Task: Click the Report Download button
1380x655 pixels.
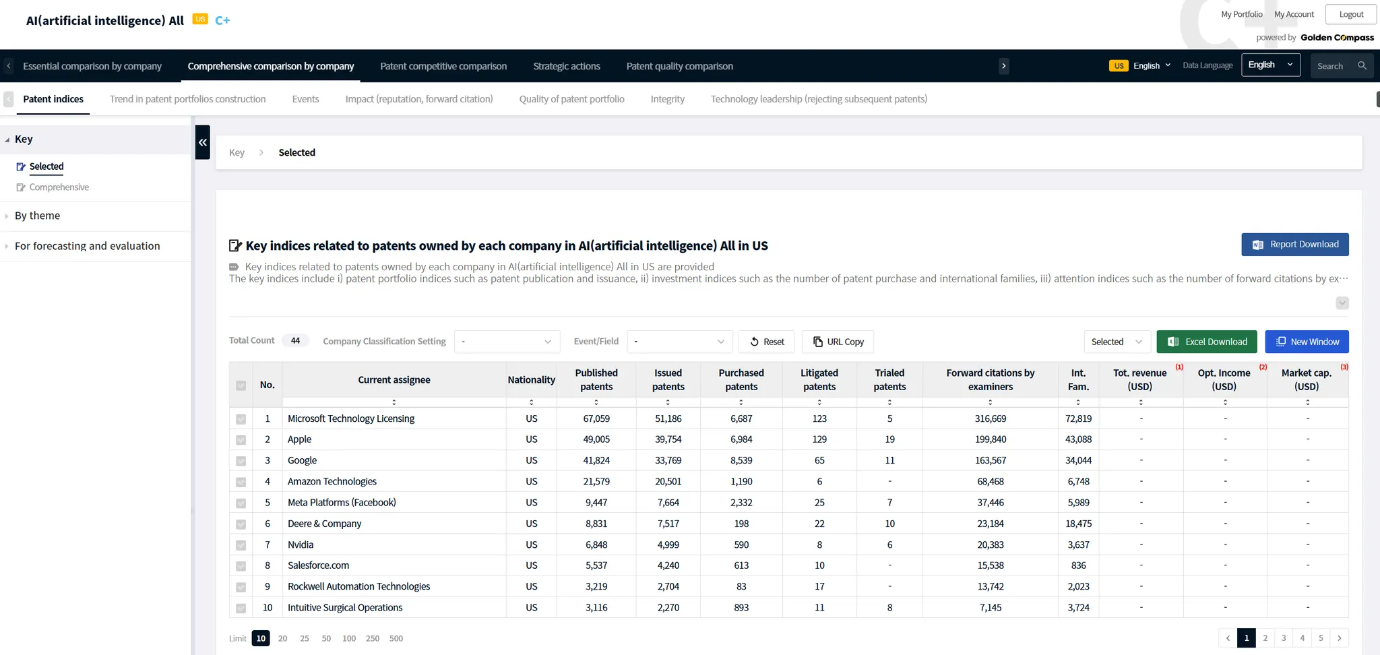Action: (1294, 245)
